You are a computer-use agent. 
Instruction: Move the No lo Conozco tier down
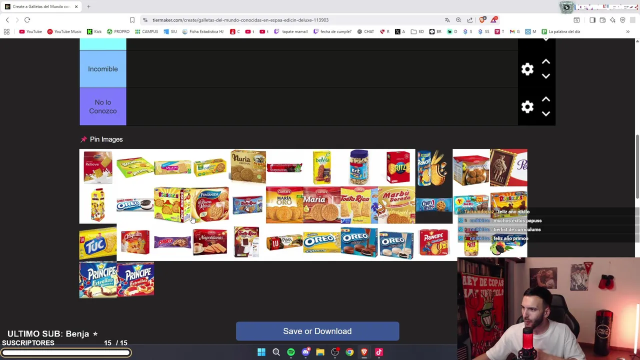(546, 113)
